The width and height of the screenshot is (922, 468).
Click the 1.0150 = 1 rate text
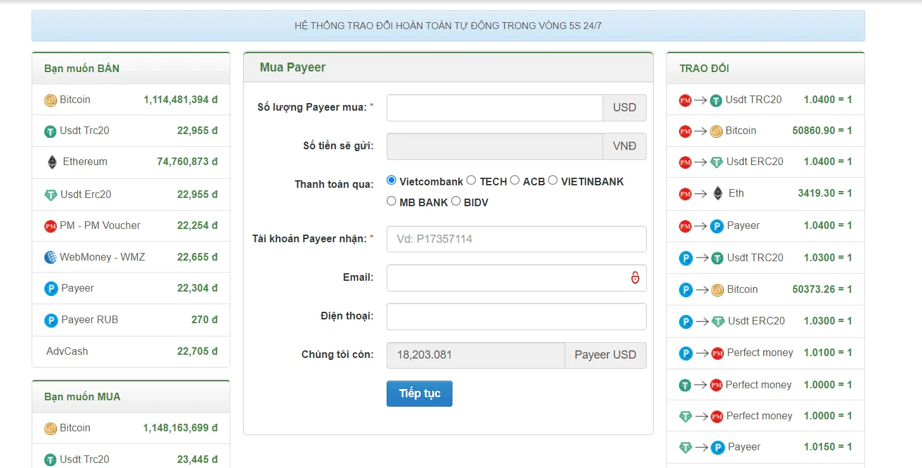(828, 447)
